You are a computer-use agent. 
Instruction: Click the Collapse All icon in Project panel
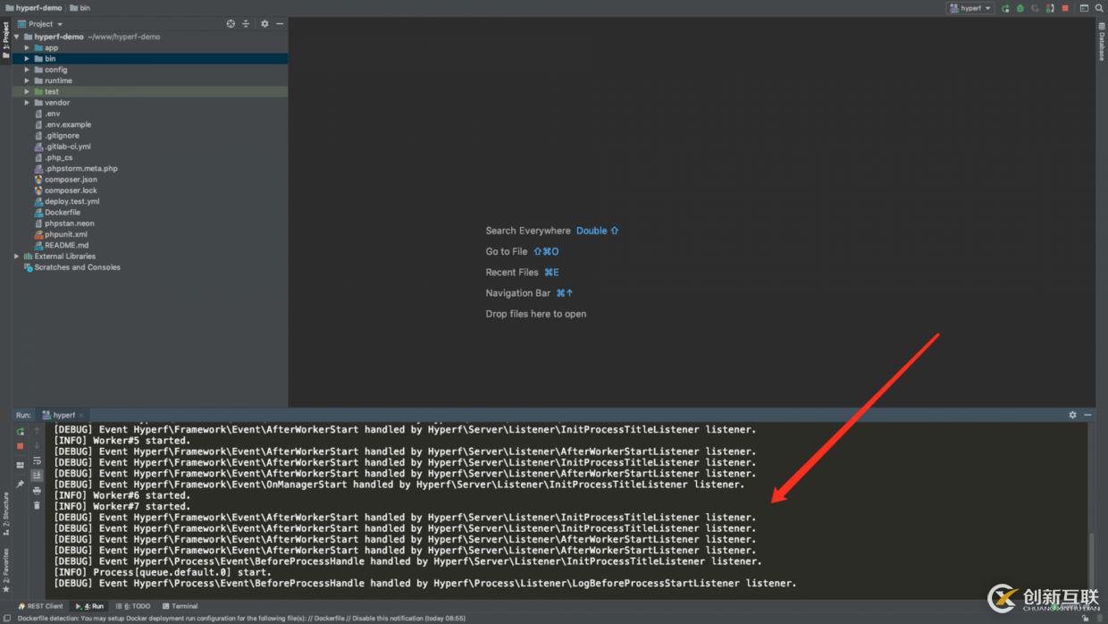(246, 24)
